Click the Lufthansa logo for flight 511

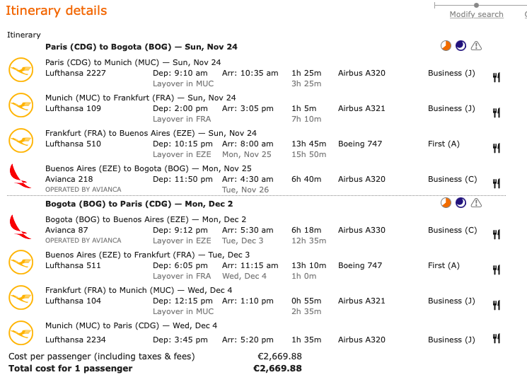(21, 262)
